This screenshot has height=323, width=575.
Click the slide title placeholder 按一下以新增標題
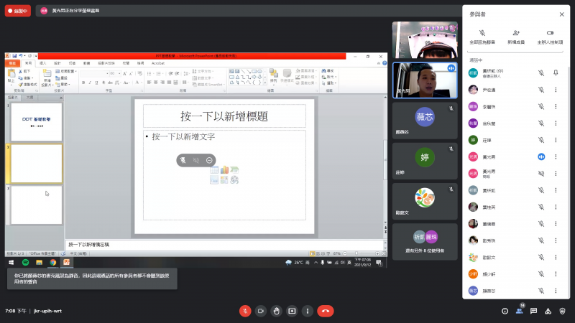224,116
